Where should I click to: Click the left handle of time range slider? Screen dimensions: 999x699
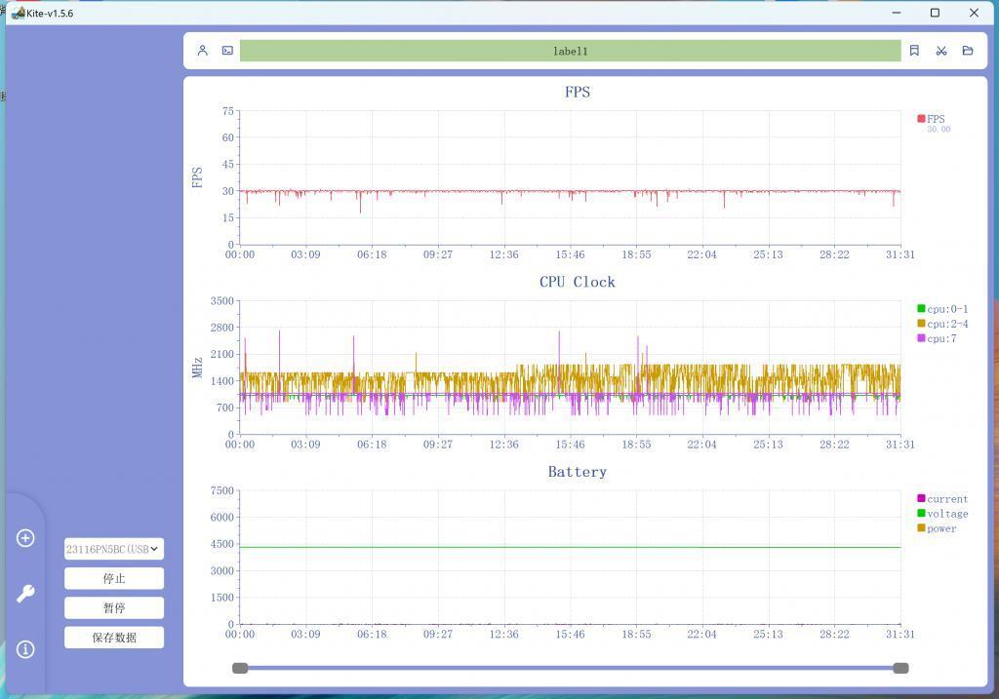[x=240, y=668]
